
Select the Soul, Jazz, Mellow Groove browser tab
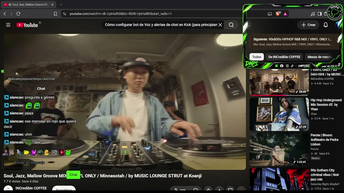[x=29, y=5]
